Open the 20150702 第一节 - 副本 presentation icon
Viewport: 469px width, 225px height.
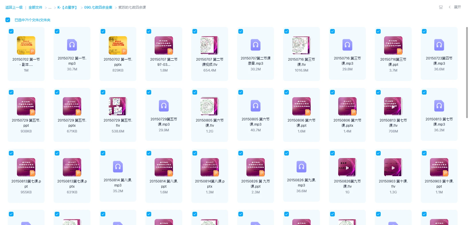point(26,45)
